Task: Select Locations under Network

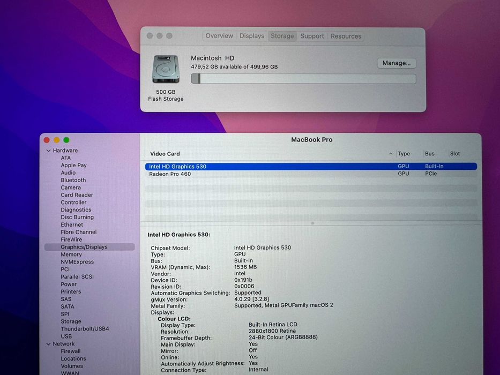Action: 73,359
